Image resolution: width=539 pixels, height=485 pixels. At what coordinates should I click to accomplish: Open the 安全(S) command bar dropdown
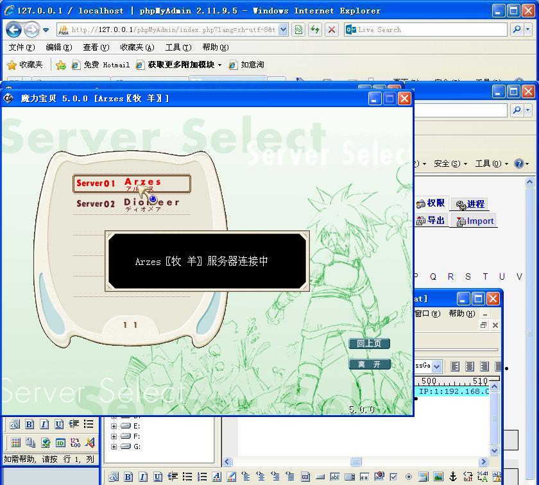point(450,164)
